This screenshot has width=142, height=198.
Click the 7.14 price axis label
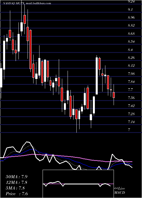[x=131, y=122]
